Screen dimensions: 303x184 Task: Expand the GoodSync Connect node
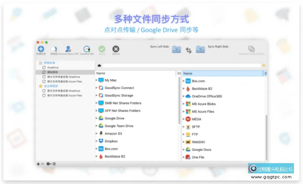97,88
